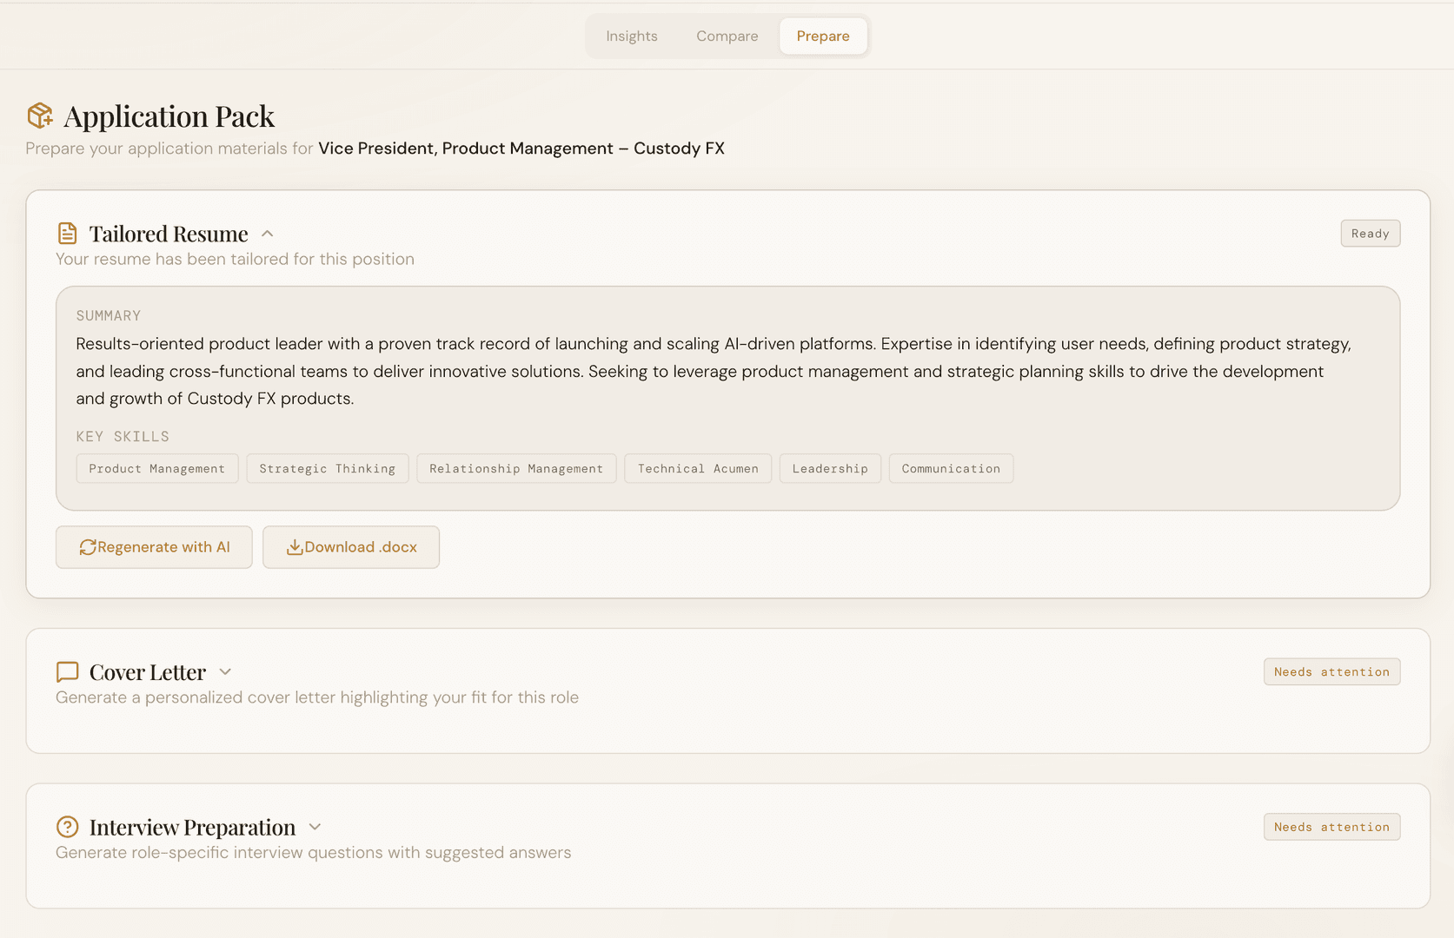This screenshot has width=1454, height=938.
Task: Expand the Interview Preparation section chevron
Action: point(315,827)
